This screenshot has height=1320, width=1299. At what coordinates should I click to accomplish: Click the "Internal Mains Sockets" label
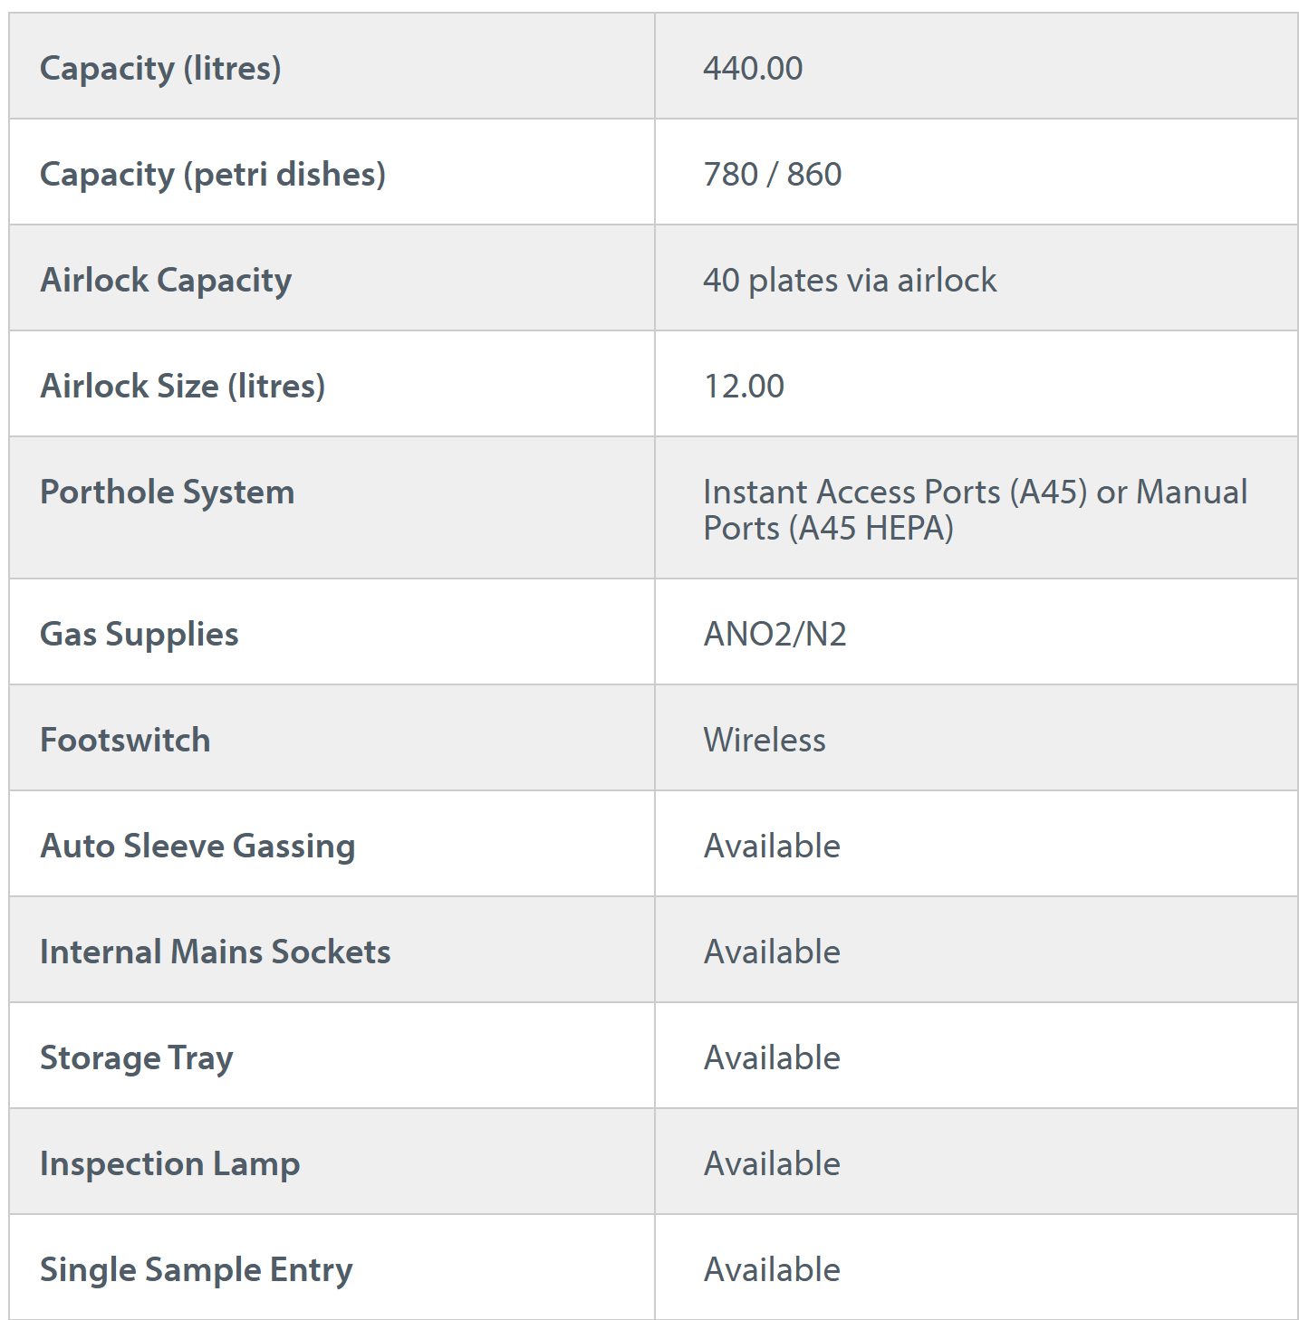(x=216, y=952)
